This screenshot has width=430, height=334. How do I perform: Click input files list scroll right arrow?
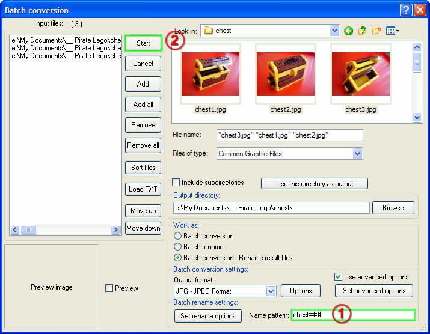click(x=115, y=229)
